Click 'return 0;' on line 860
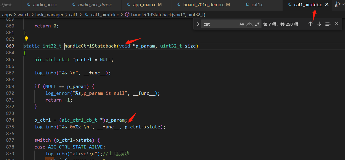Image resolution: width=345 pixels, height=160 pixels. pyautogui.click(x=47, y=26)
